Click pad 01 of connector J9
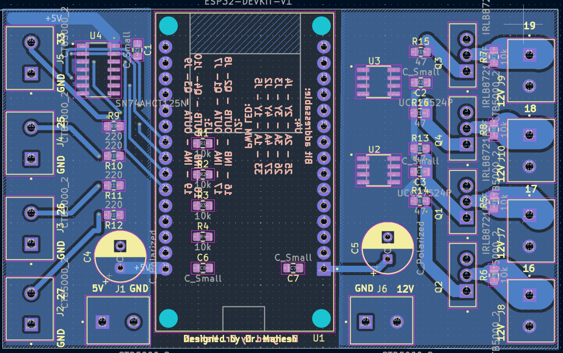The width and height of the screenshot is (563, 353). click(530, 54)
